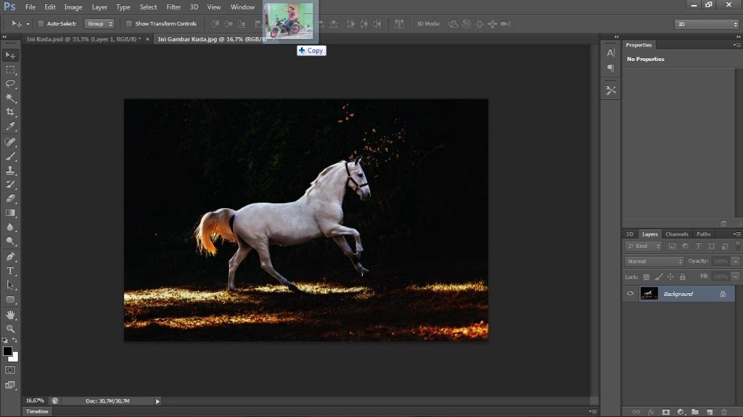The height and width of the screenshot is (417, 743).
Task: Switch to the Channels tab
Action: coord(677,234)
